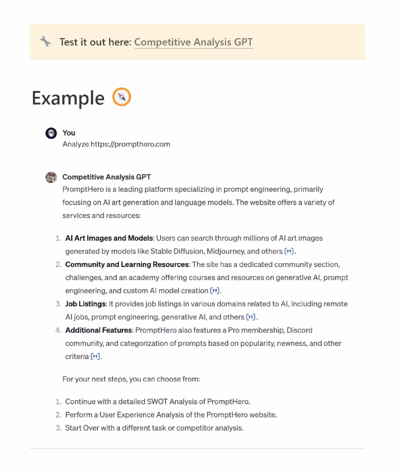Click the compass icon beside Example heading

pyautogui.click(x=122, y=97)
